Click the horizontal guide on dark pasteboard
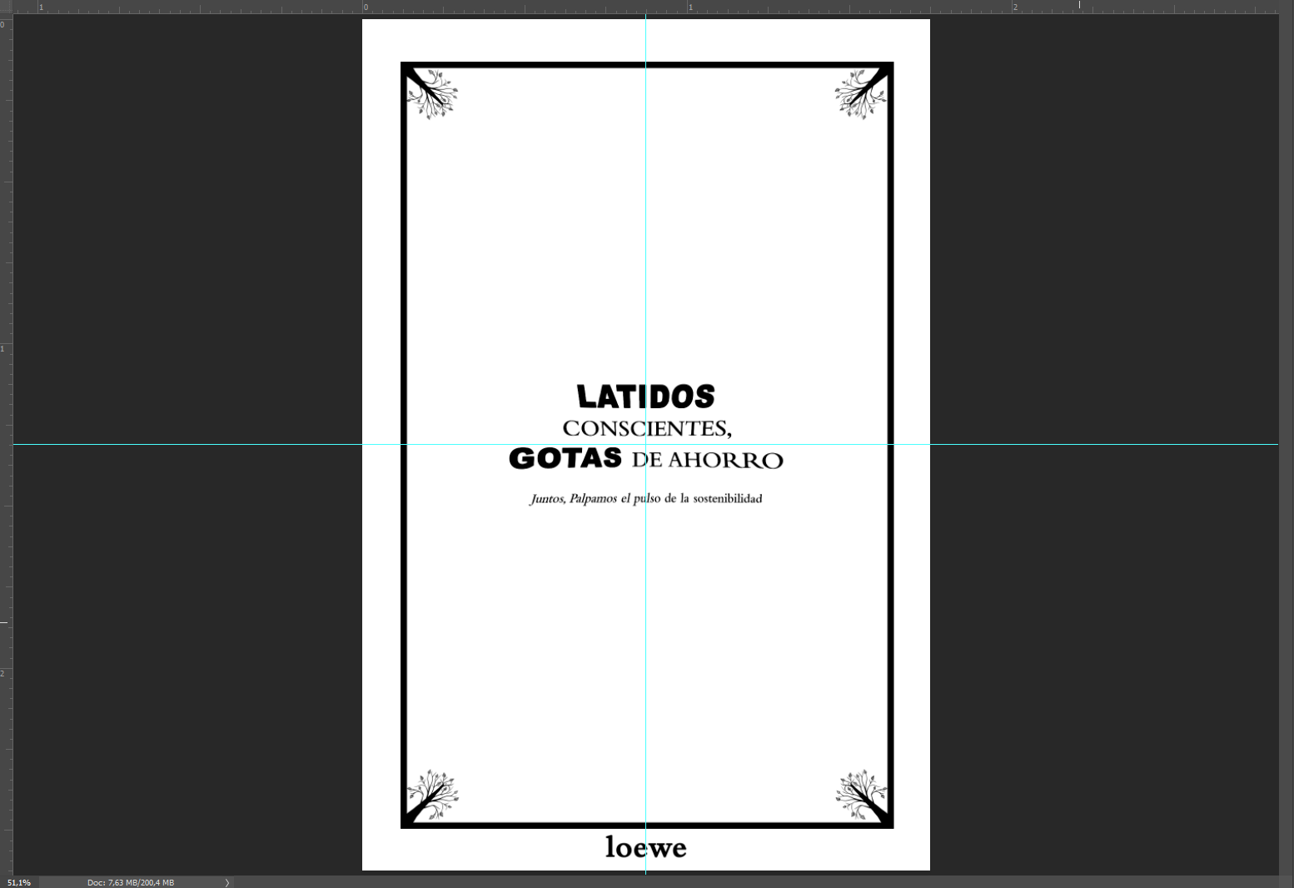1294x888 pixels. point(187,444)
